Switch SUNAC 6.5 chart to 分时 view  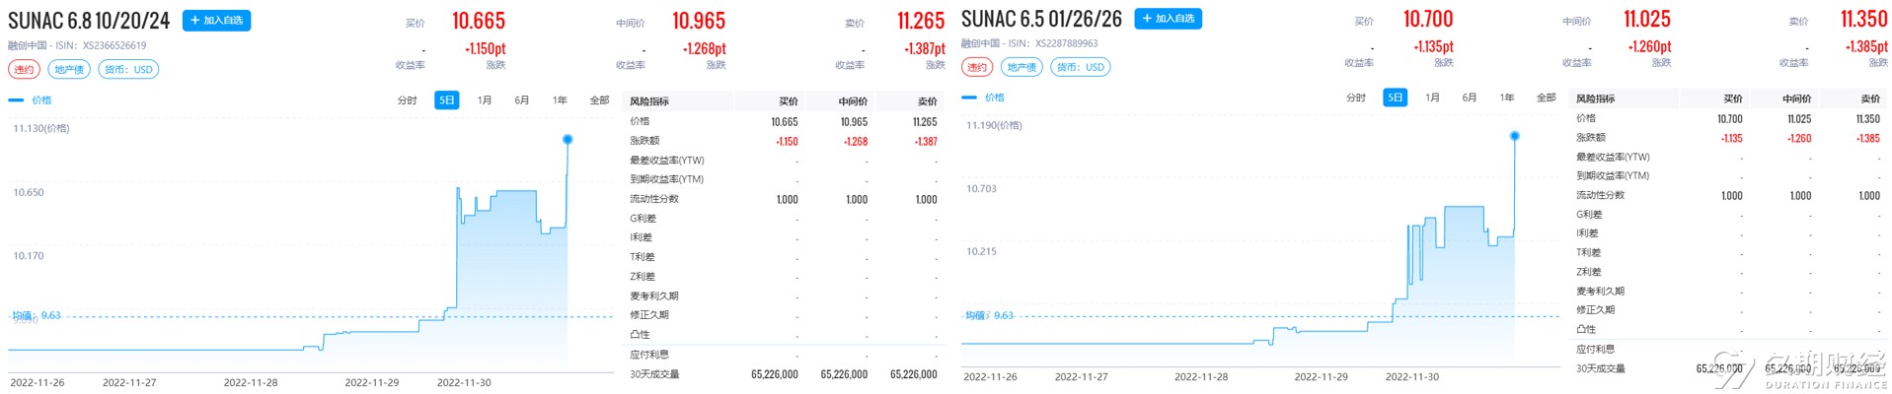pyautogui.click(x=1356, y=98)
